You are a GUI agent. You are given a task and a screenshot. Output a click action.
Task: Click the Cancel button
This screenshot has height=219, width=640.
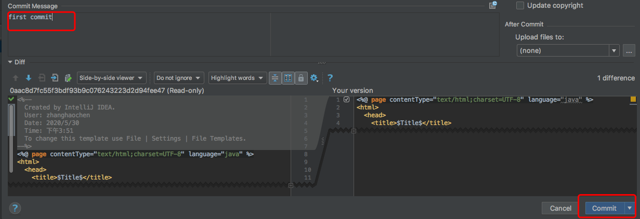[x=560, y=208]
